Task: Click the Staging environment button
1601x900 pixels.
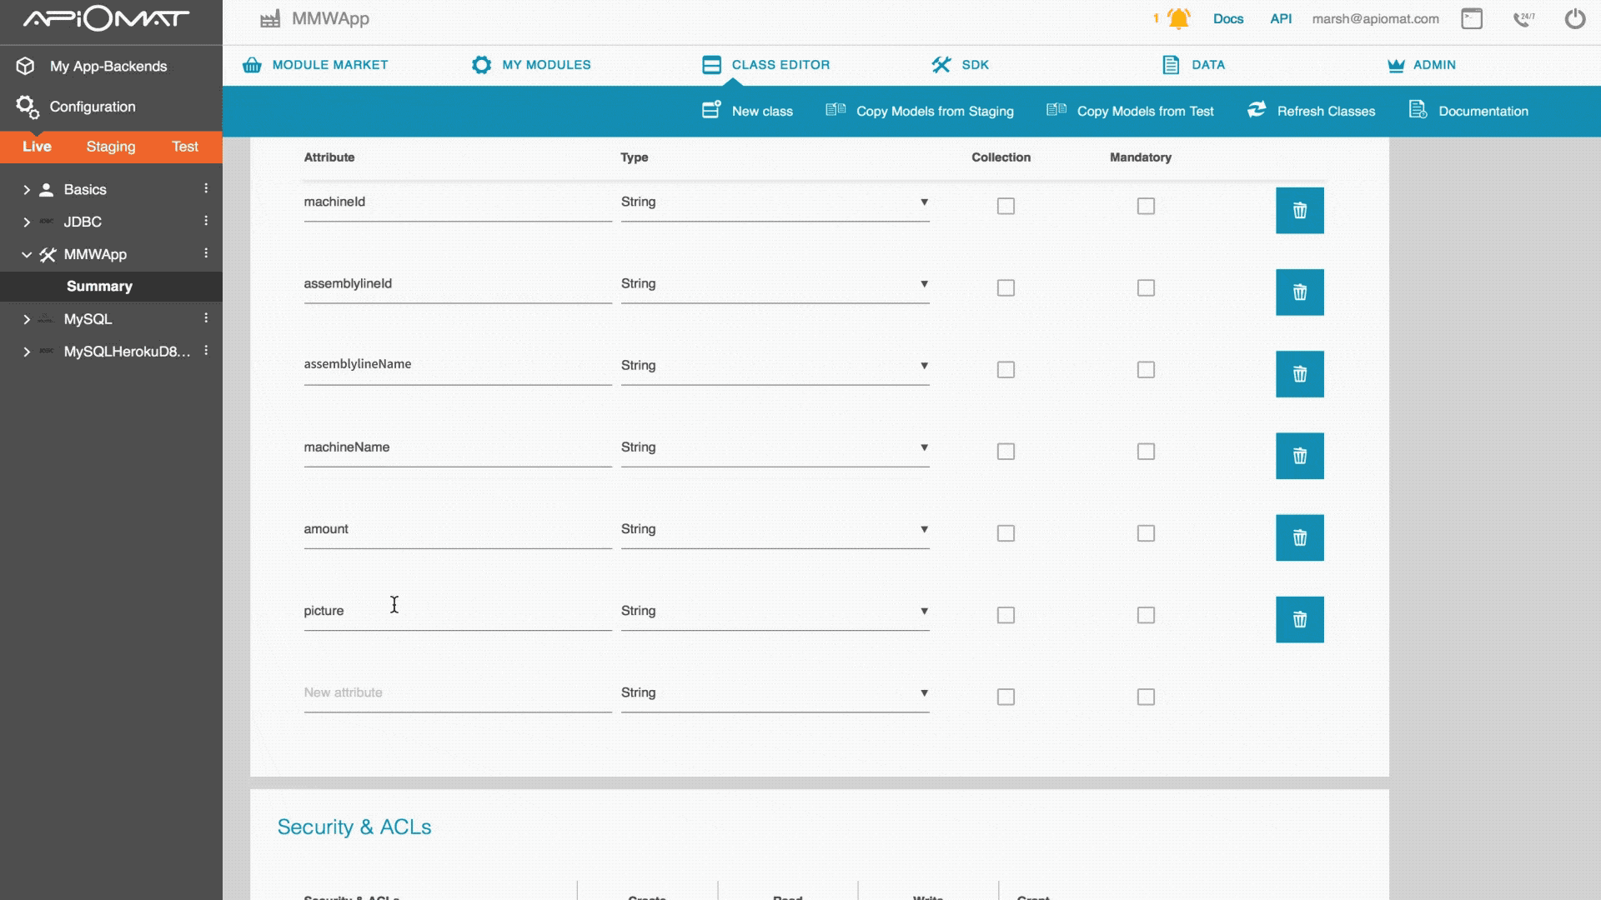Action: [x=110, y=146]
